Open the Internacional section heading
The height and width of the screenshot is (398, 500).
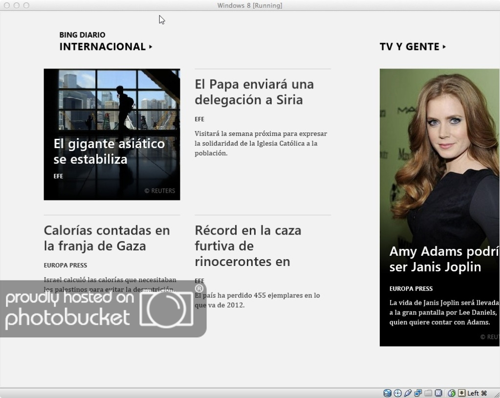click(x=103, y=47)
